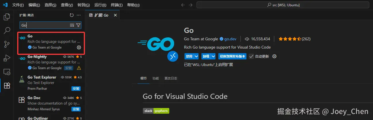Expand the 卸载 button dropdown arrow
This screenshot has width=373, height=120.
coord(213,56)
